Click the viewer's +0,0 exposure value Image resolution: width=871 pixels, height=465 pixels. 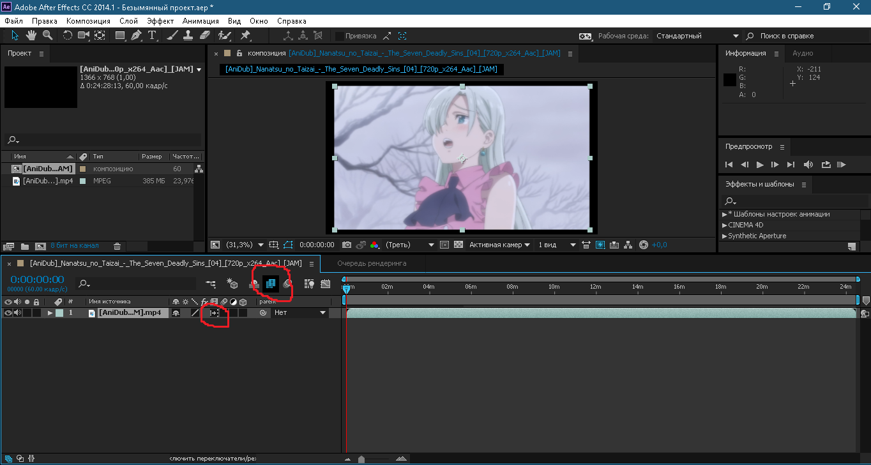[x=660, y=245]
